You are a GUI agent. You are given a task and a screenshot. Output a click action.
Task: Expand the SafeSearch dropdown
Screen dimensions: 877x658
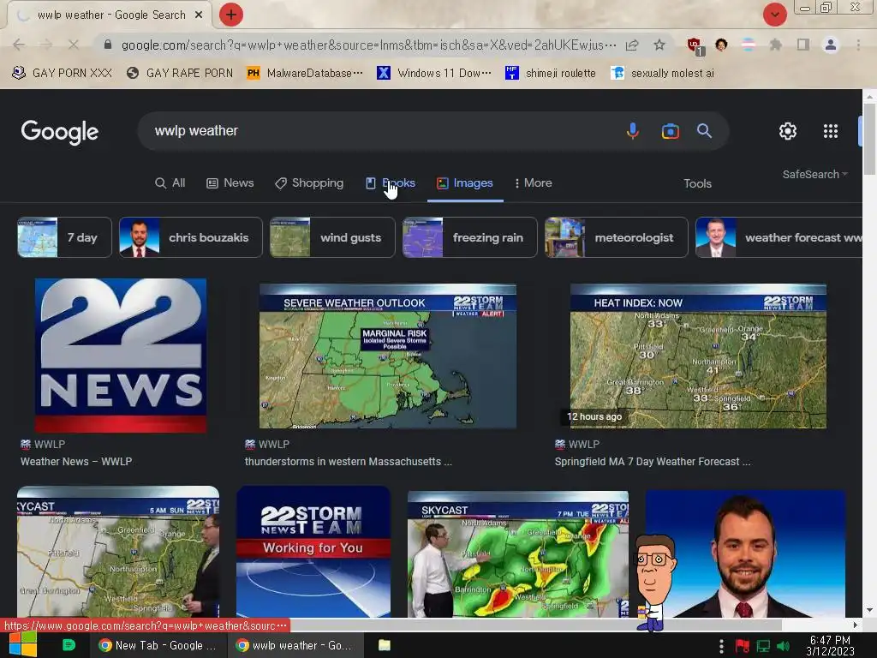coord(815,175)
